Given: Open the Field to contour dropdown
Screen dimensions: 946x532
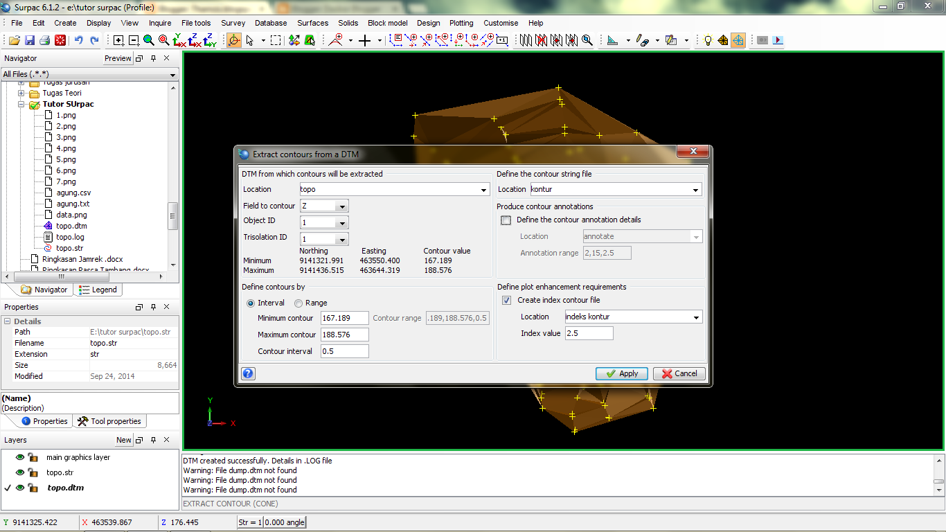Looking at the screenshot, I should coord(341,206).
